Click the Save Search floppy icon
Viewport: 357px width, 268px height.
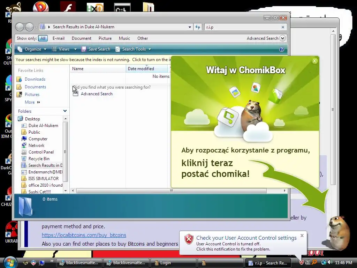pyautogui.click(x=84, y=49)
